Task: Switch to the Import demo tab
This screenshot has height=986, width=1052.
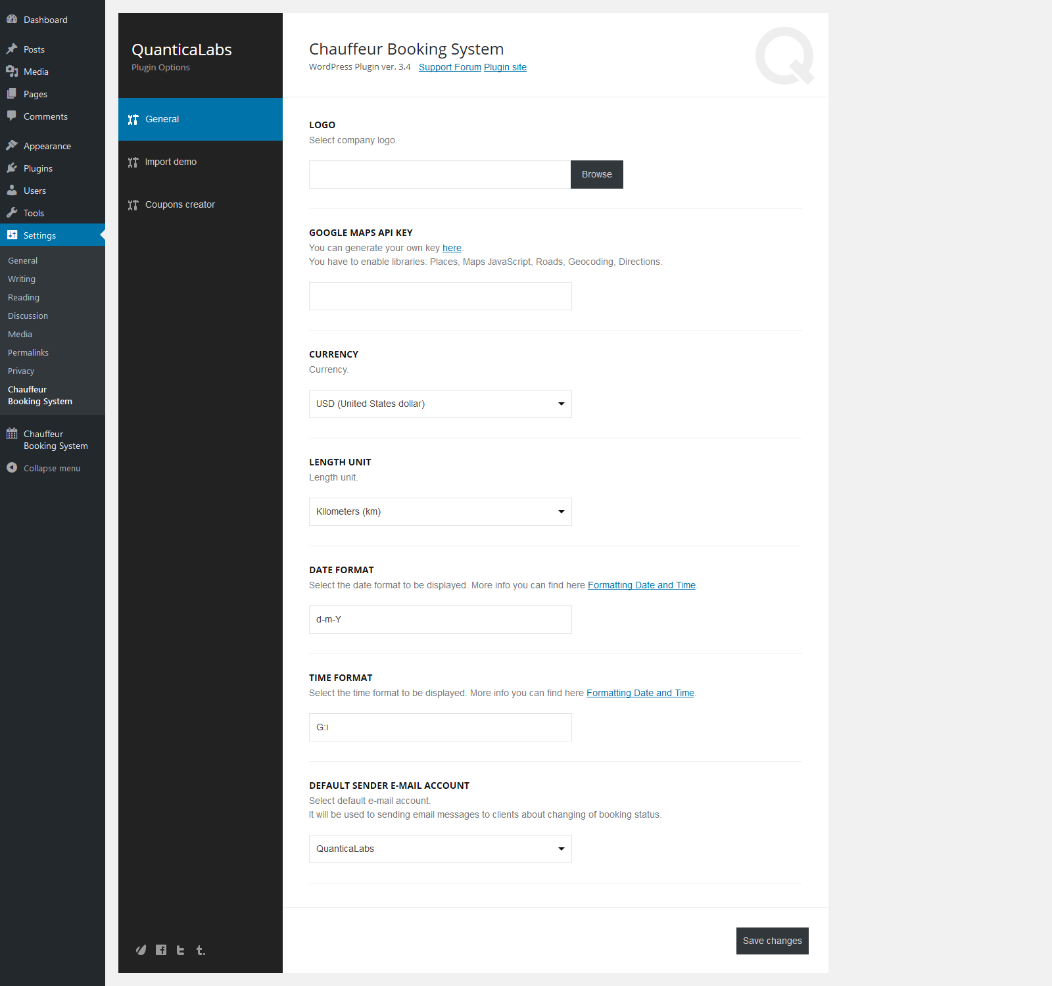Action: (x=201, y=162)
